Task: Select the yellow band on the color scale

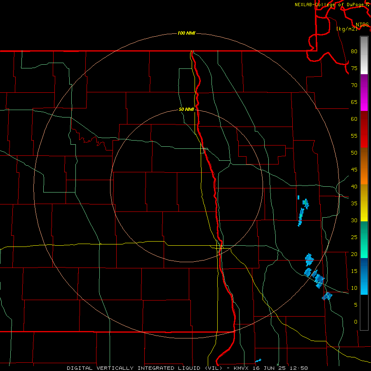Action: 364,203
